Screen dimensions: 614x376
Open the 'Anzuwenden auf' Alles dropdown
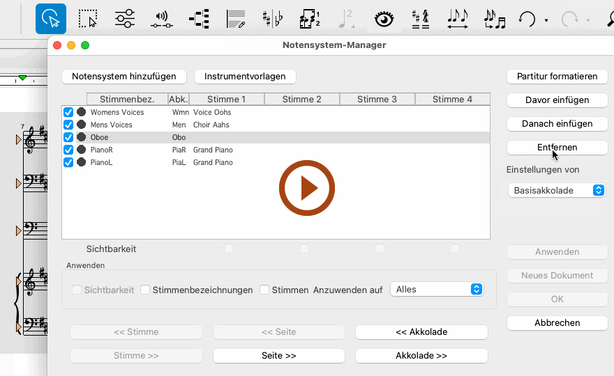coord(437,289)
